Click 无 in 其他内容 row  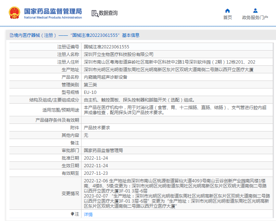(x=86, y=135)
